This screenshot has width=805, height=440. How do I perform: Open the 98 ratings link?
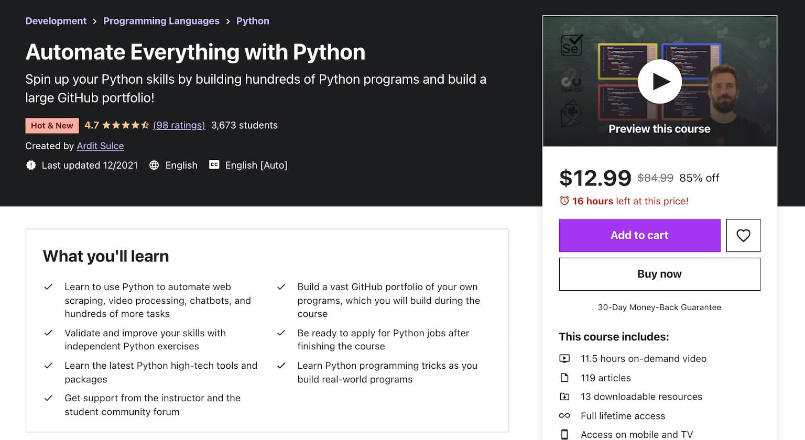click(179, 125)
